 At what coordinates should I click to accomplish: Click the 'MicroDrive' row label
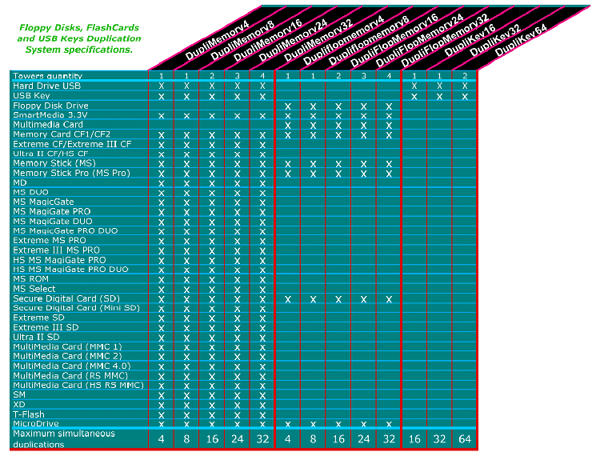tap(35, 424)
